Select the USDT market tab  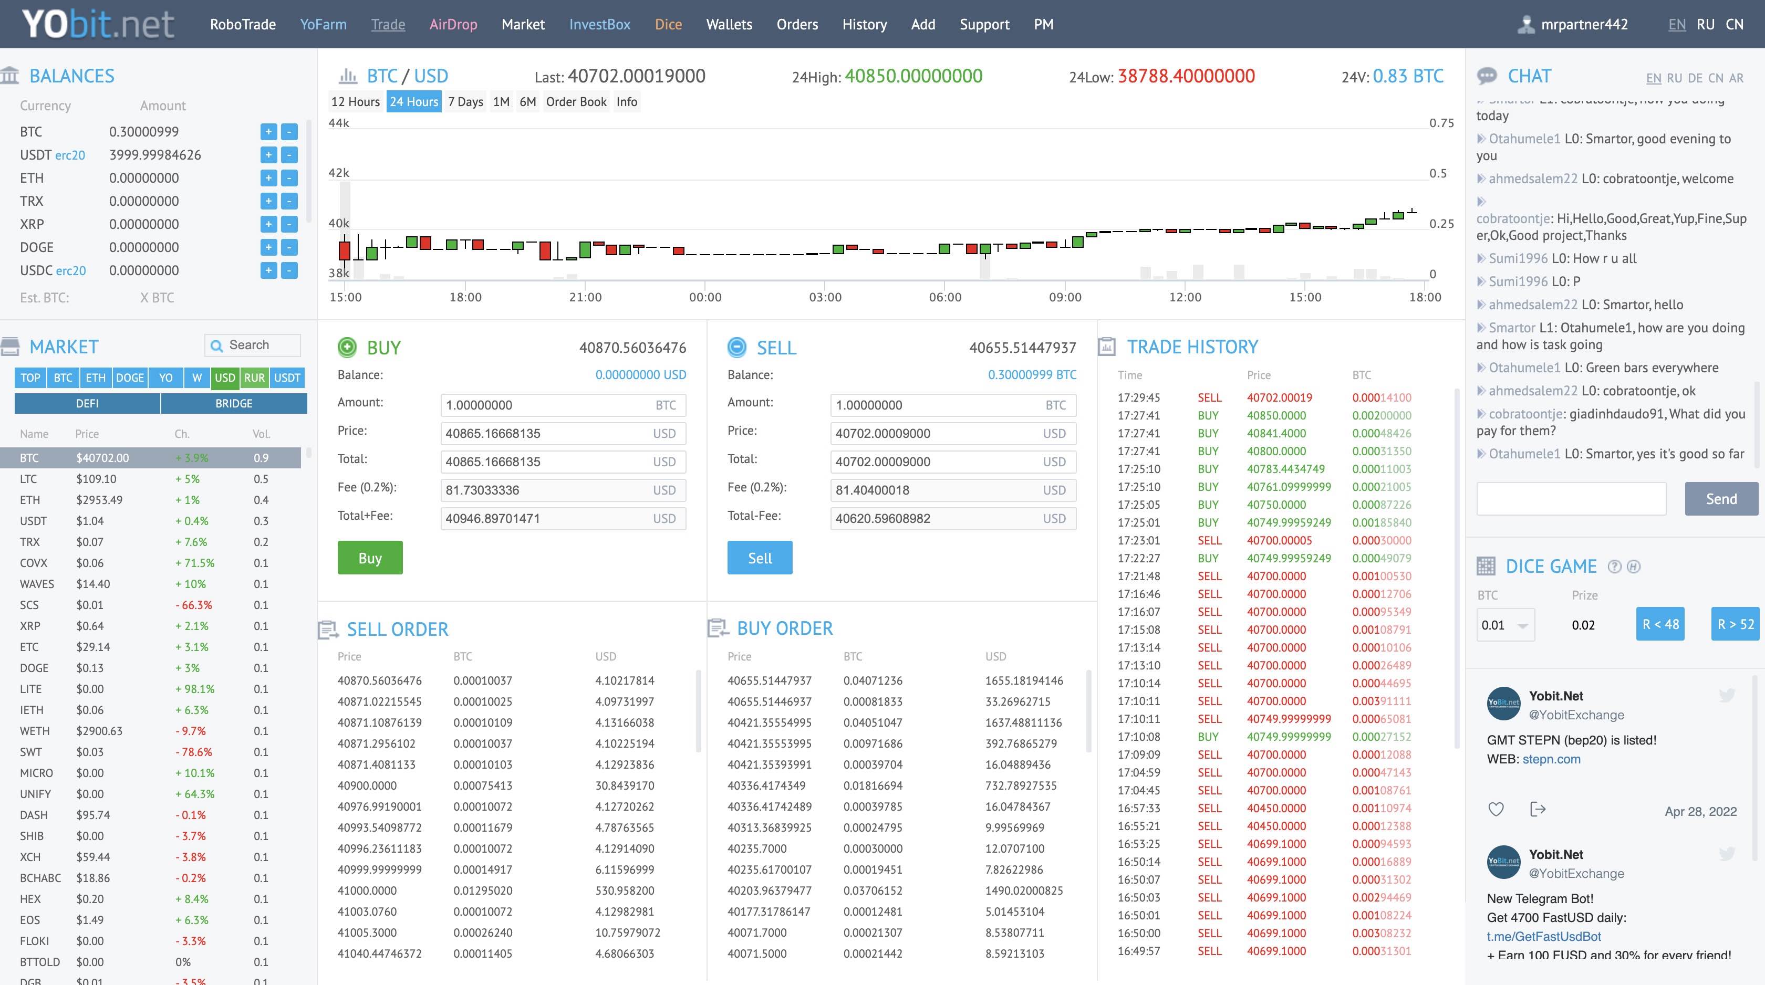point(287,378)
